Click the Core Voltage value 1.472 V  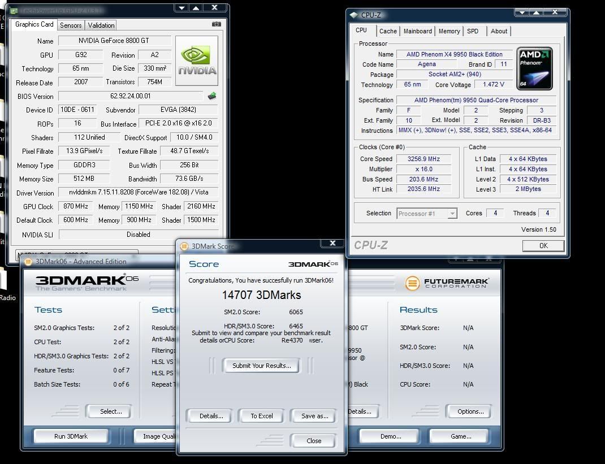click(x=494, y=84)
